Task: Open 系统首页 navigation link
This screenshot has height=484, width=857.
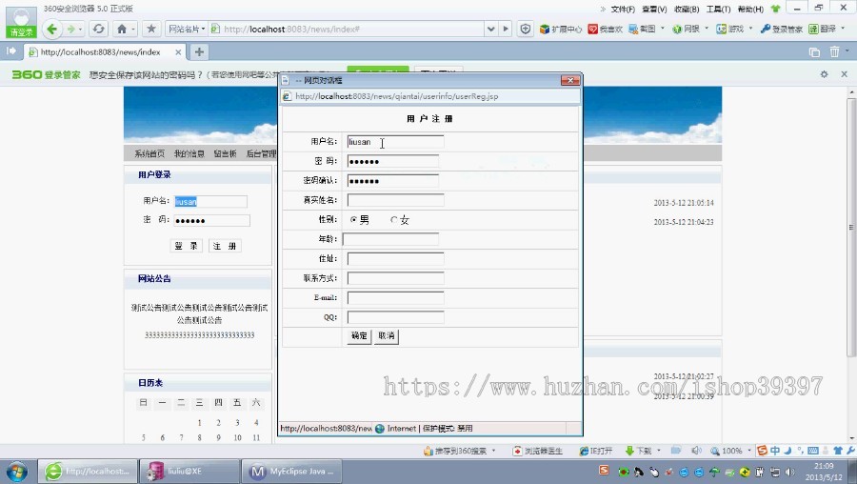Action: click(149, 153)
